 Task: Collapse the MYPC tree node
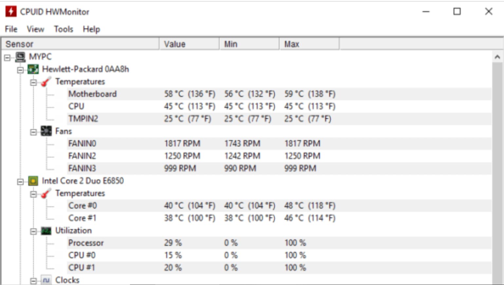click(7, 58)
